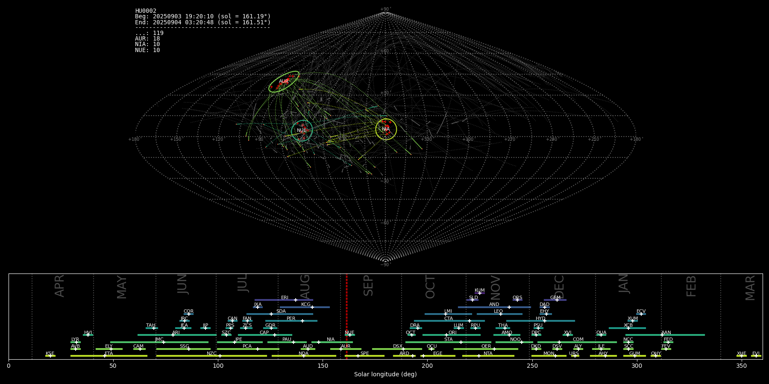Click the NDA shower bar in timeline
This screenshot has width=769, height=384.
(x=304, y=356)
